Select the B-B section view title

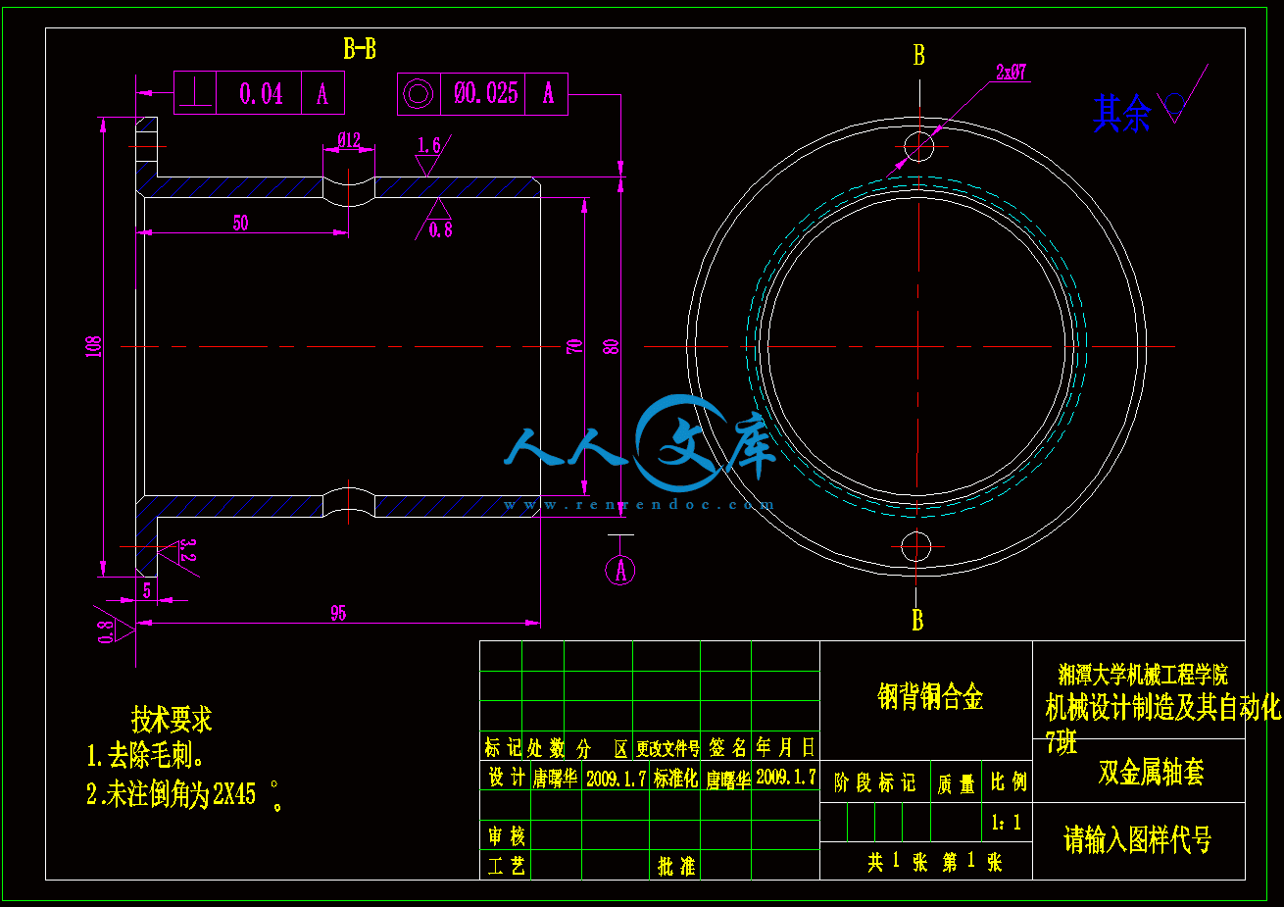360,49
